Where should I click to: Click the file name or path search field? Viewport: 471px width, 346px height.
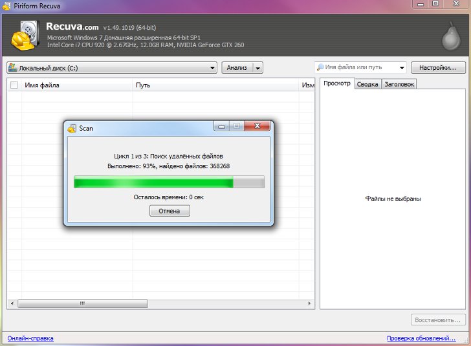point(360,67)
